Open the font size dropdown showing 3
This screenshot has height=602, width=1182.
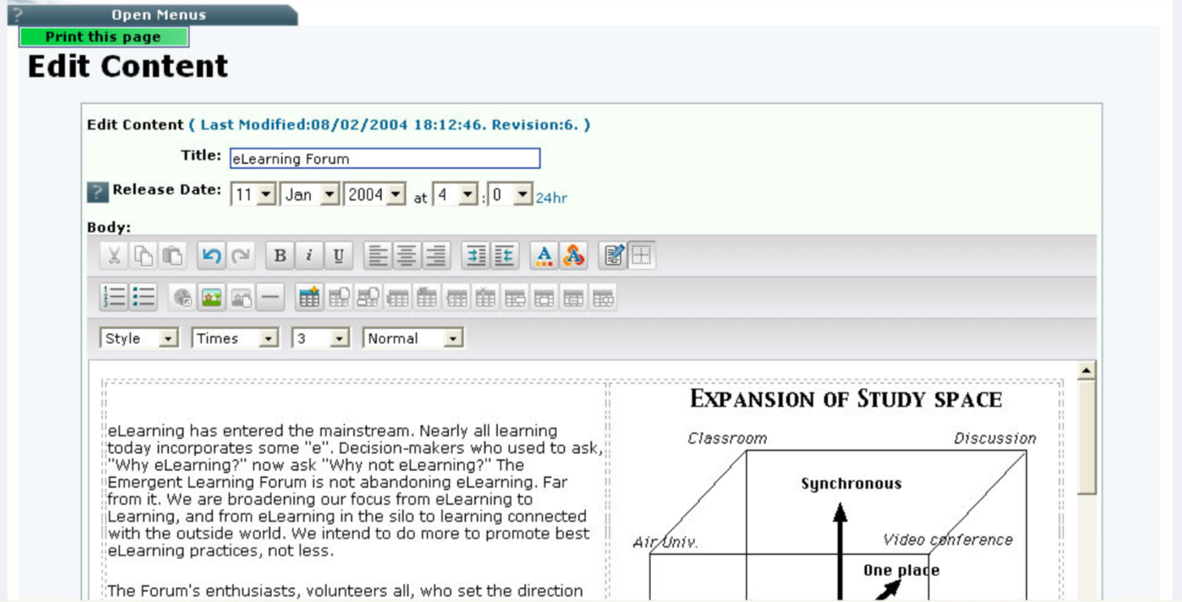[x=321, y=338]
